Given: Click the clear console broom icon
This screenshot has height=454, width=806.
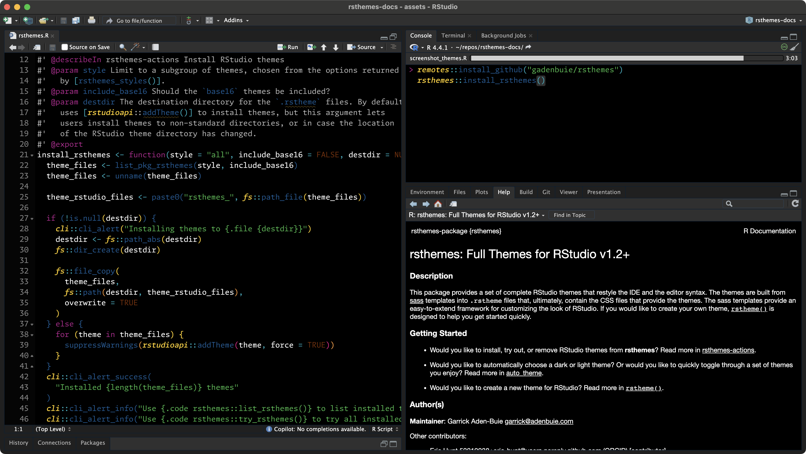Looking at the screenshot, I should pyautogui.click(x=794, y=47).
